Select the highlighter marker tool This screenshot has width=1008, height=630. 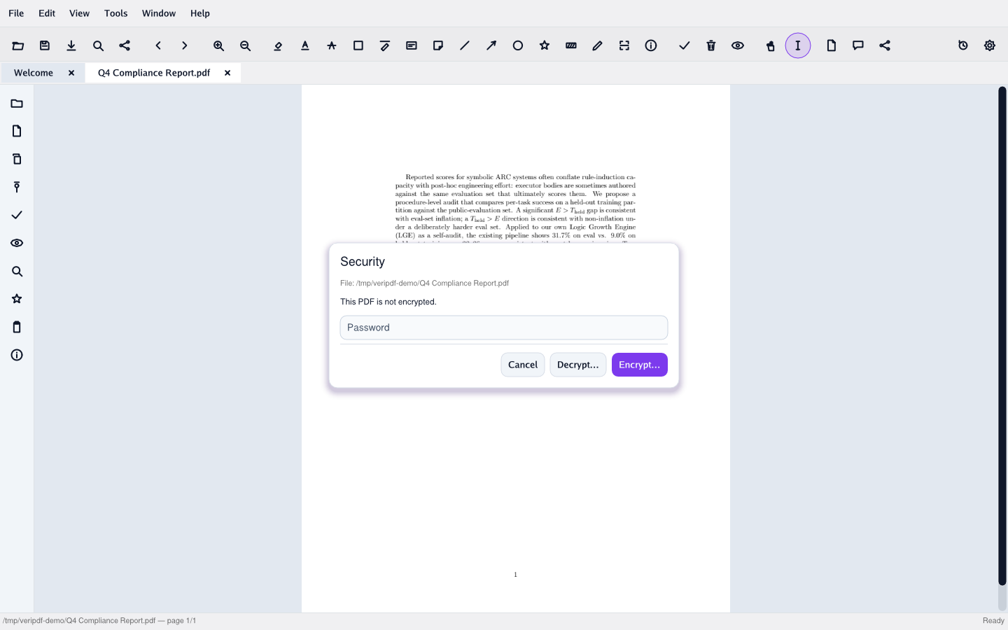[279, 45]
